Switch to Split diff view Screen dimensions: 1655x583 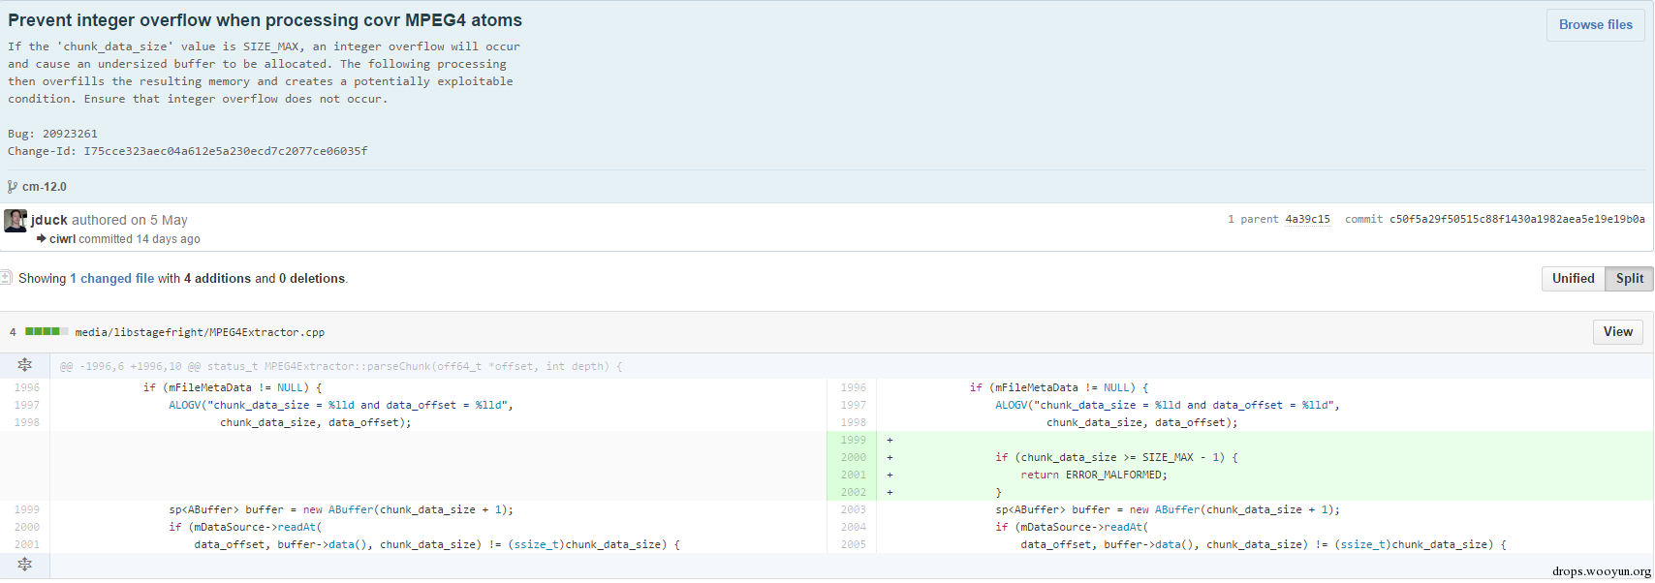[x=1629, y=279]
